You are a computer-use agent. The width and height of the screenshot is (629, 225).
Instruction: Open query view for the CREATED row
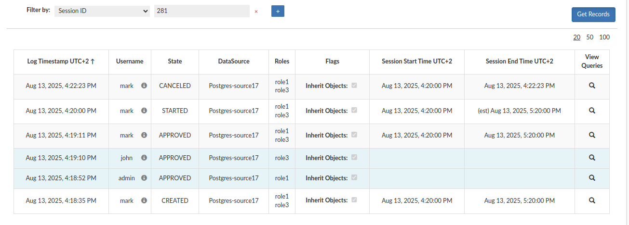[x=592, y=200]
